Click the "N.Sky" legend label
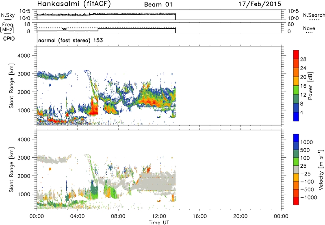Image resolution: width=325 pixels, height=225 pixels. pyautogui.click(x=8, y=15)
